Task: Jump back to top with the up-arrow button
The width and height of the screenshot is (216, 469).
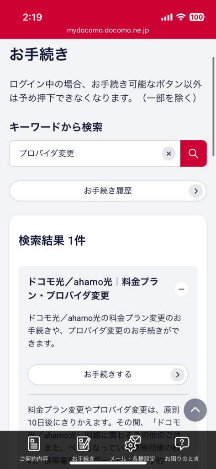Action: (x=195, y=410)
